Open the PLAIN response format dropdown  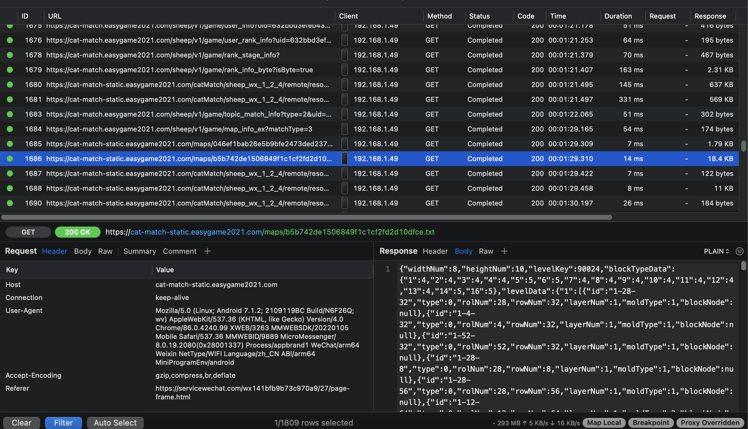click(x=716, y=251)
